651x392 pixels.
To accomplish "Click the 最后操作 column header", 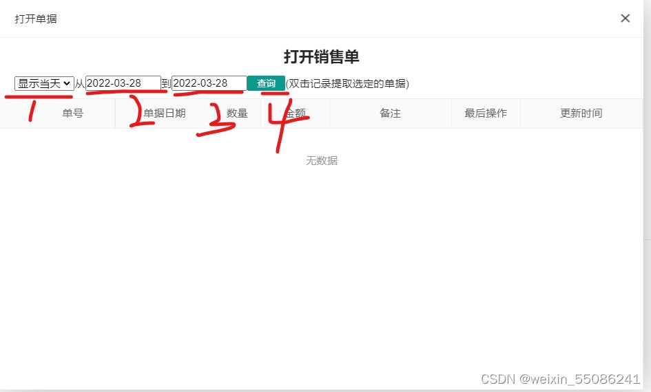I will click(486, 113).
